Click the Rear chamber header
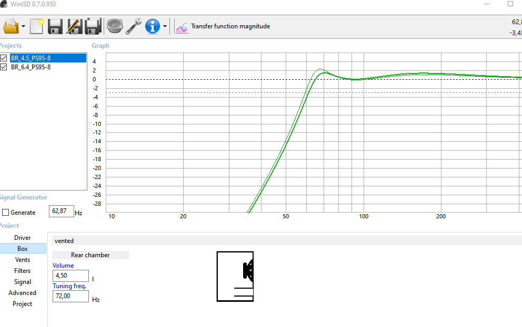 tap(90, 255)
